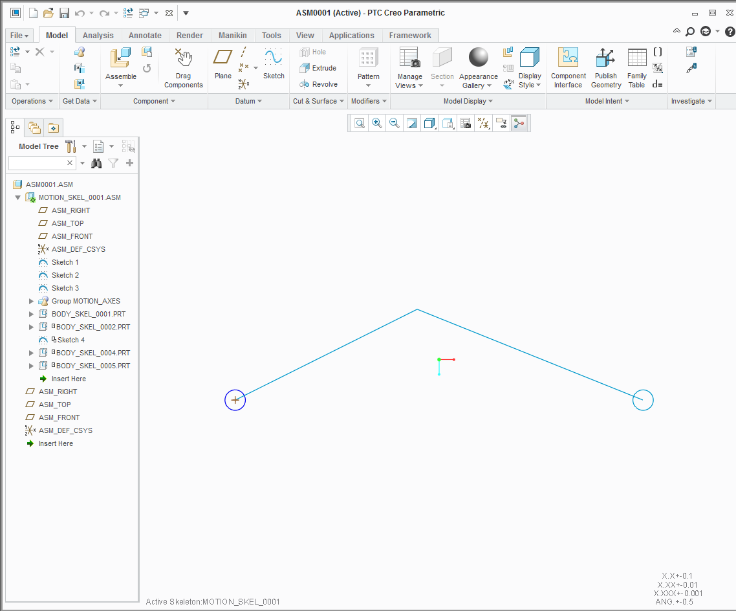This screenshot has height=611, width=736.
Task: Open the Datum group dropdown
Action: click(249, 101)
